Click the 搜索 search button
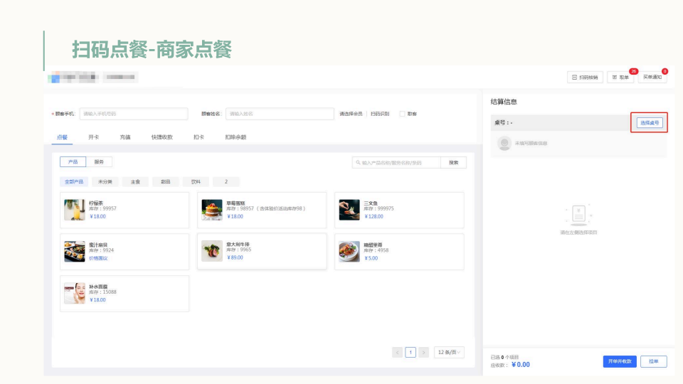The height and width of the screenshot is (384, 683). 453,162
